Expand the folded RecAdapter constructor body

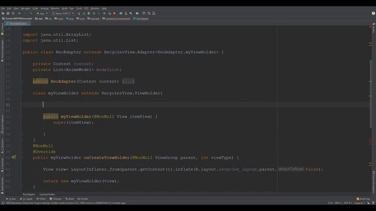point(128,81)
